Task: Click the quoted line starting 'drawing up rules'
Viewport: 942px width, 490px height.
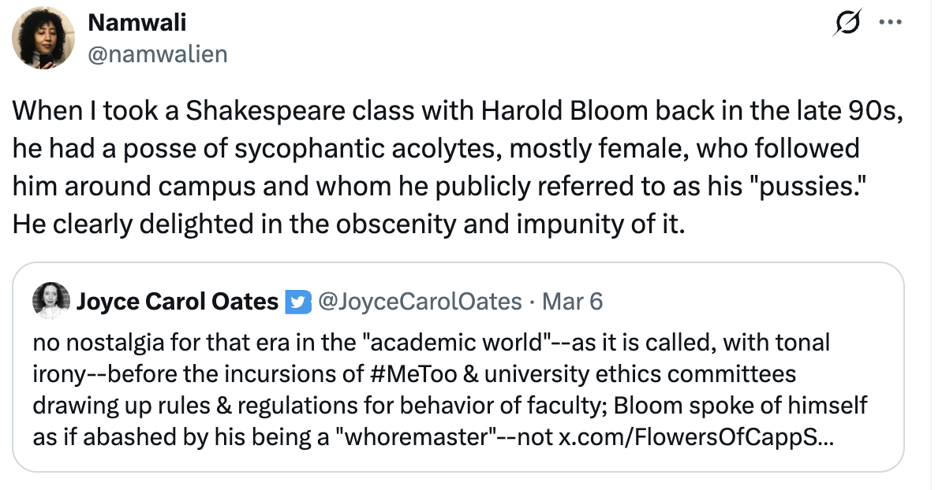Action: click(450, 406)
